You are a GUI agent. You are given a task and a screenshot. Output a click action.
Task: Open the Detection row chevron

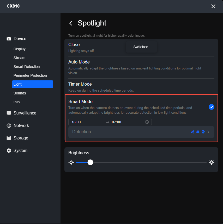(209, 132)
